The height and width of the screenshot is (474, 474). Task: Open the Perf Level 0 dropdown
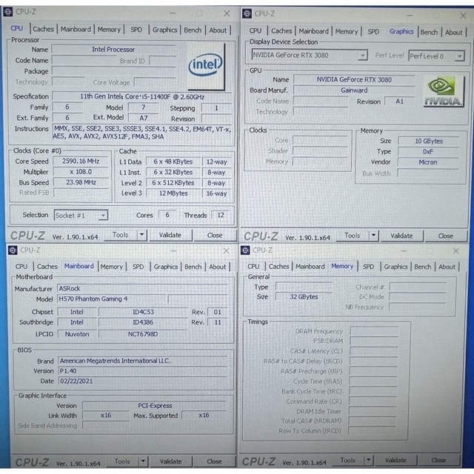[x=459, y=56]
